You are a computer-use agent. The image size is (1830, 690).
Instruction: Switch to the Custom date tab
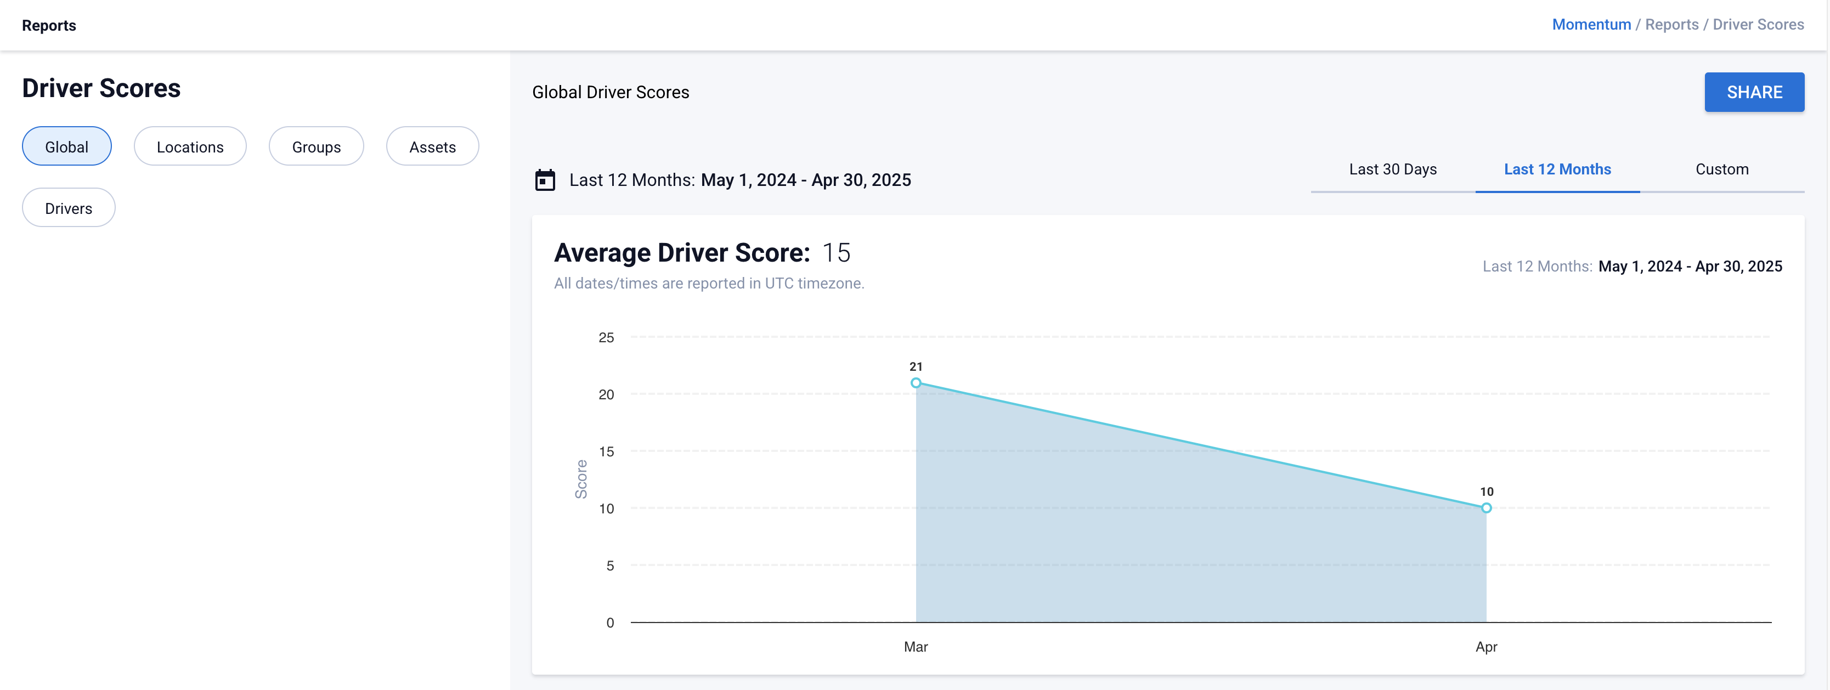pos(1721,169)
